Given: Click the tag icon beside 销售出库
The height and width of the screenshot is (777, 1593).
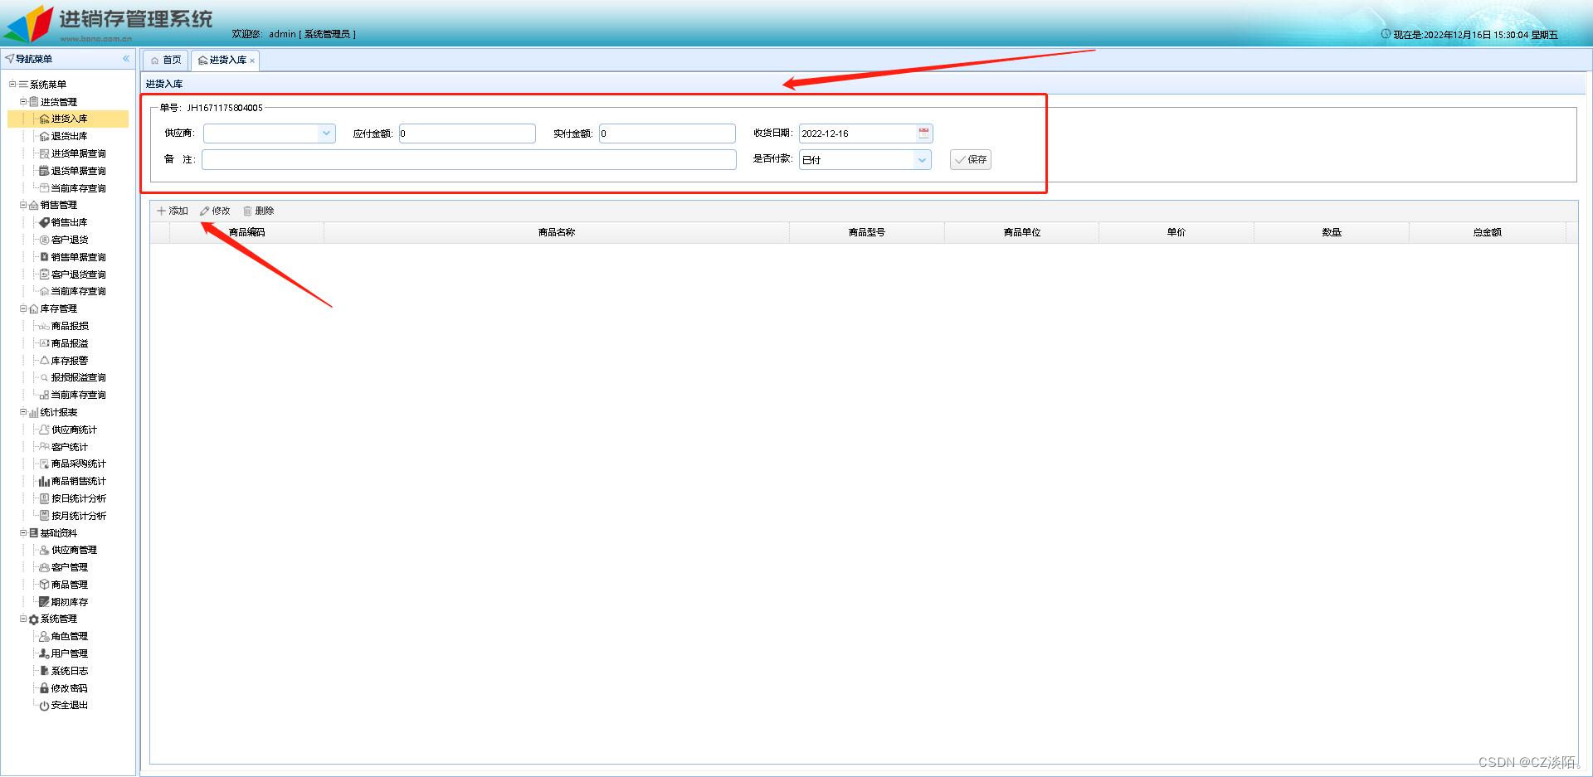Looking at the screenshot, I should (45, 222).
